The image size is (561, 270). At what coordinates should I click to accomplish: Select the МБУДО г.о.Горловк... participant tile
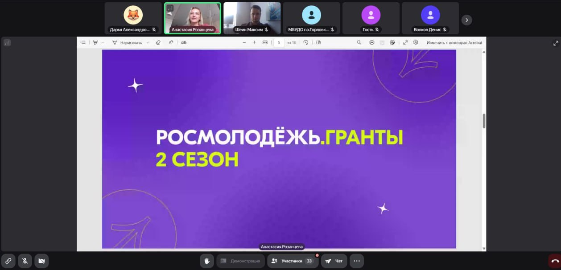[x=311, y=18]
